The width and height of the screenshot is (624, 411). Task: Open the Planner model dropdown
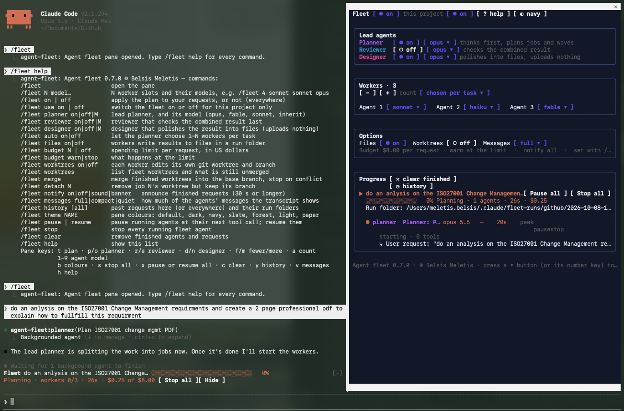tap(440, 43)
